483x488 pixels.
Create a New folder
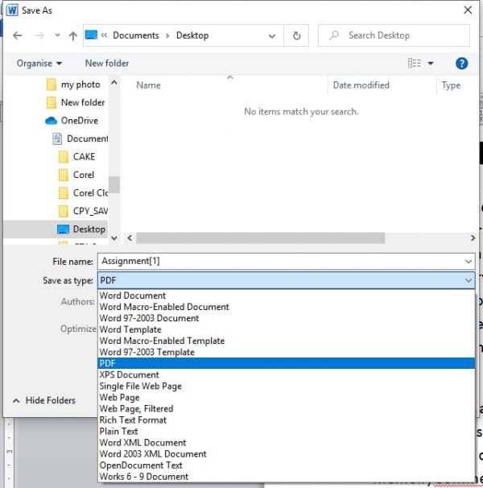[x=107, y=64]
